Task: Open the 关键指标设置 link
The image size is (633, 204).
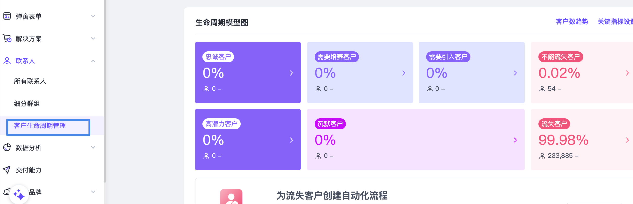Action: point(615,22)
